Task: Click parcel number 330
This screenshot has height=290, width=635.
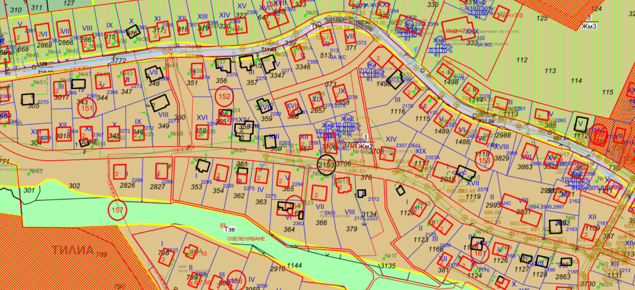Action: pos(433,4)
